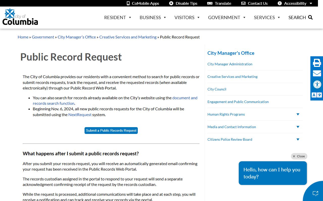Open the Government menu dropdown arrow

[244, 17]
